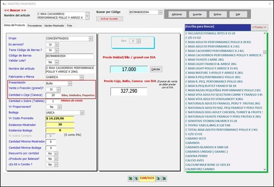Switch to the Proveedores tab

[x=35, y=26]
